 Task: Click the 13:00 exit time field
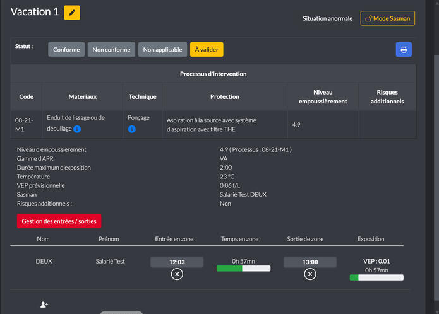point(310,262)
